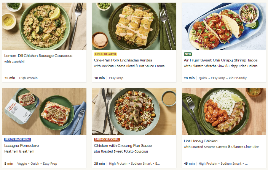Viewport: 268px width, 170px height.
Task: Click the One-Pan Pork Enchiladas Verdes title
Action: [x=123, y=60]
